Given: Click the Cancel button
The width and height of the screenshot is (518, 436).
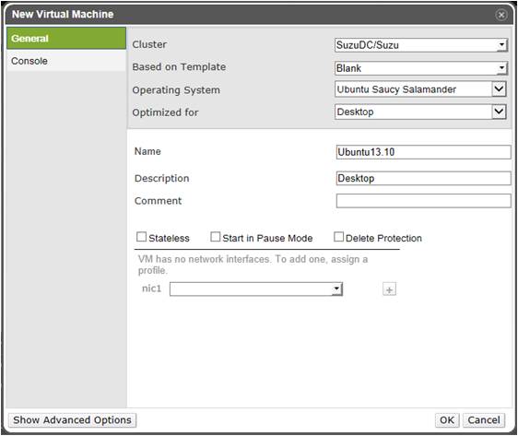Looking at the screenshot, I should click(484, 420).
